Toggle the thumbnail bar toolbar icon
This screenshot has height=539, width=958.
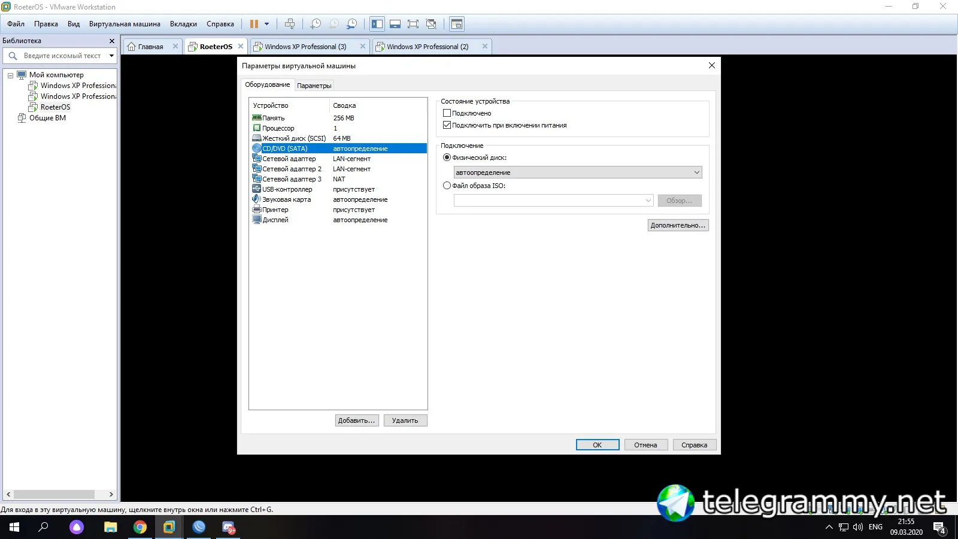point(395,24)
